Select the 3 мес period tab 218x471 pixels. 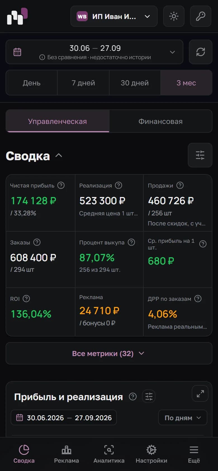pyautogui.click(x=186, y=83)
